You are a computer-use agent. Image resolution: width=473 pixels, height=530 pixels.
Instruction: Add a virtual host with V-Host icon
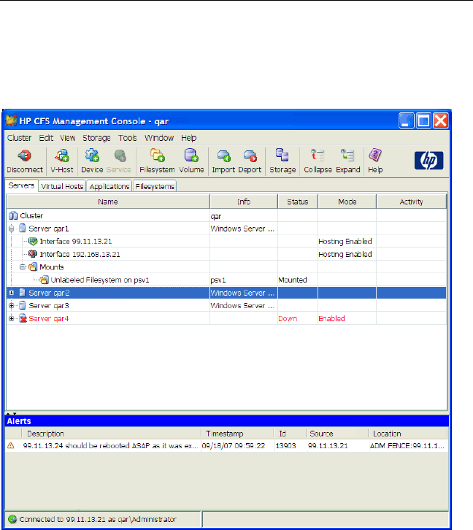coord(61,155)
